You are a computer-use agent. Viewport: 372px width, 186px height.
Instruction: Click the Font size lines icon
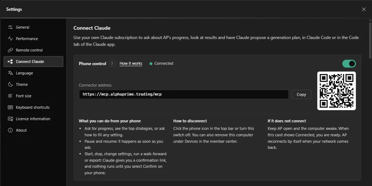point(10,96)
